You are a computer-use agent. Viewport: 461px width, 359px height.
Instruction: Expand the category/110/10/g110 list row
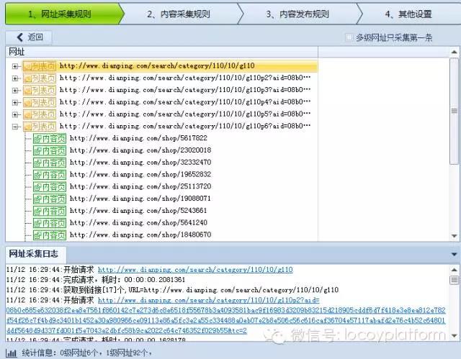coord(15,66)
